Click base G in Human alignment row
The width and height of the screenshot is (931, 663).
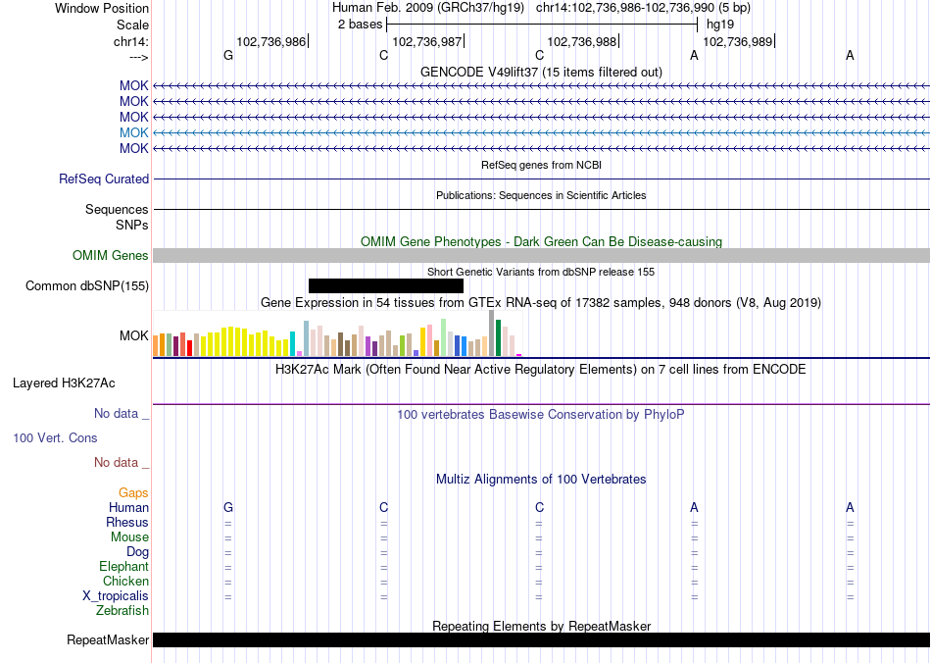click(228, 507)
